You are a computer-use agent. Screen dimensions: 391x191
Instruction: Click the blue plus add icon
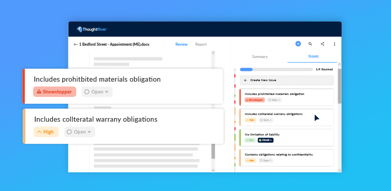[298, 44]
